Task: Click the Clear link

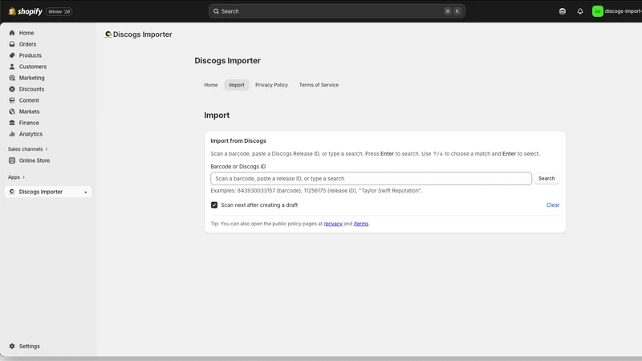Action: pos(553,205)
